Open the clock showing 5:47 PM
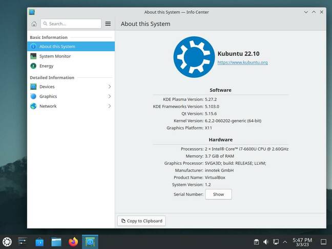 [x=302, y=242]
